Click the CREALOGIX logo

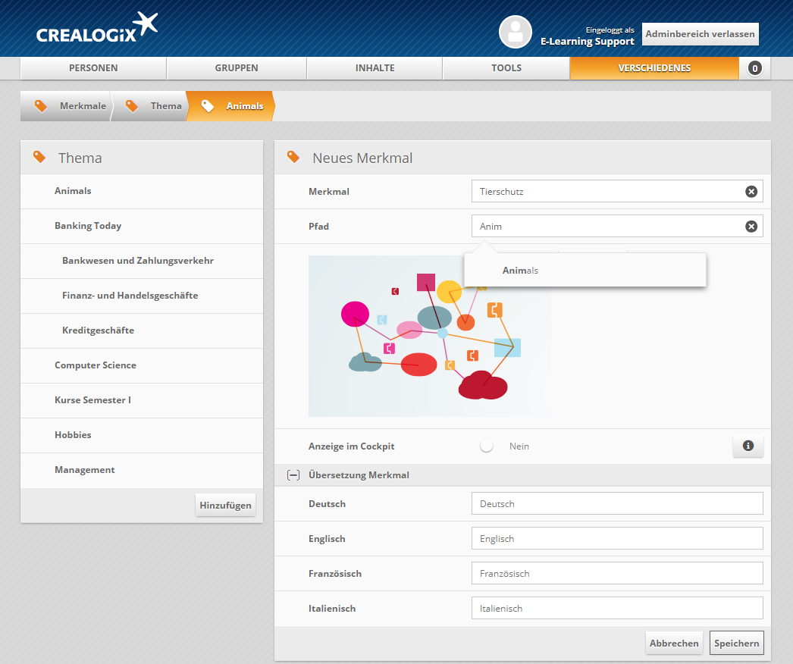click(x=97, y=31)
